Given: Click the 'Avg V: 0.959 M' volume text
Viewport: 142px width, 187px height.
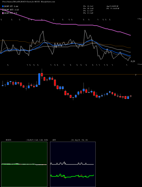Looking at the screenshot, I should pos(112,6).
